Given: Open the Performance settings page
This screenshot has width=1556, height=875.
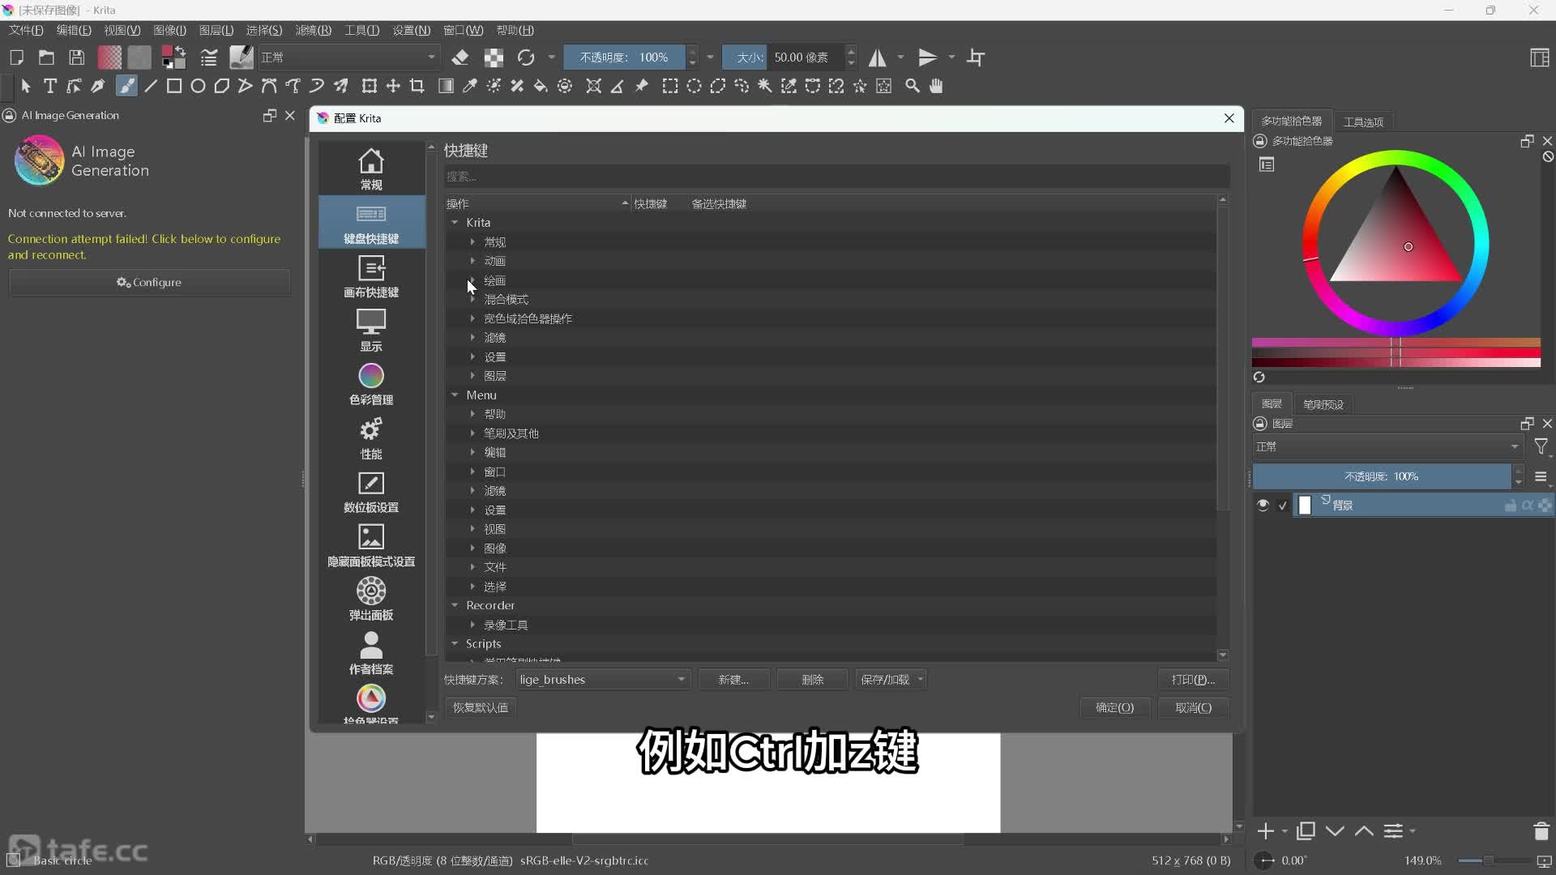Looking at the screenshot, I should tap(371, 437).
